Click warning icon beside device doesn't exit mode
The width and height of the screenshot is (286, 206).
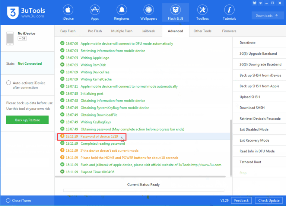tap(62, 150)
